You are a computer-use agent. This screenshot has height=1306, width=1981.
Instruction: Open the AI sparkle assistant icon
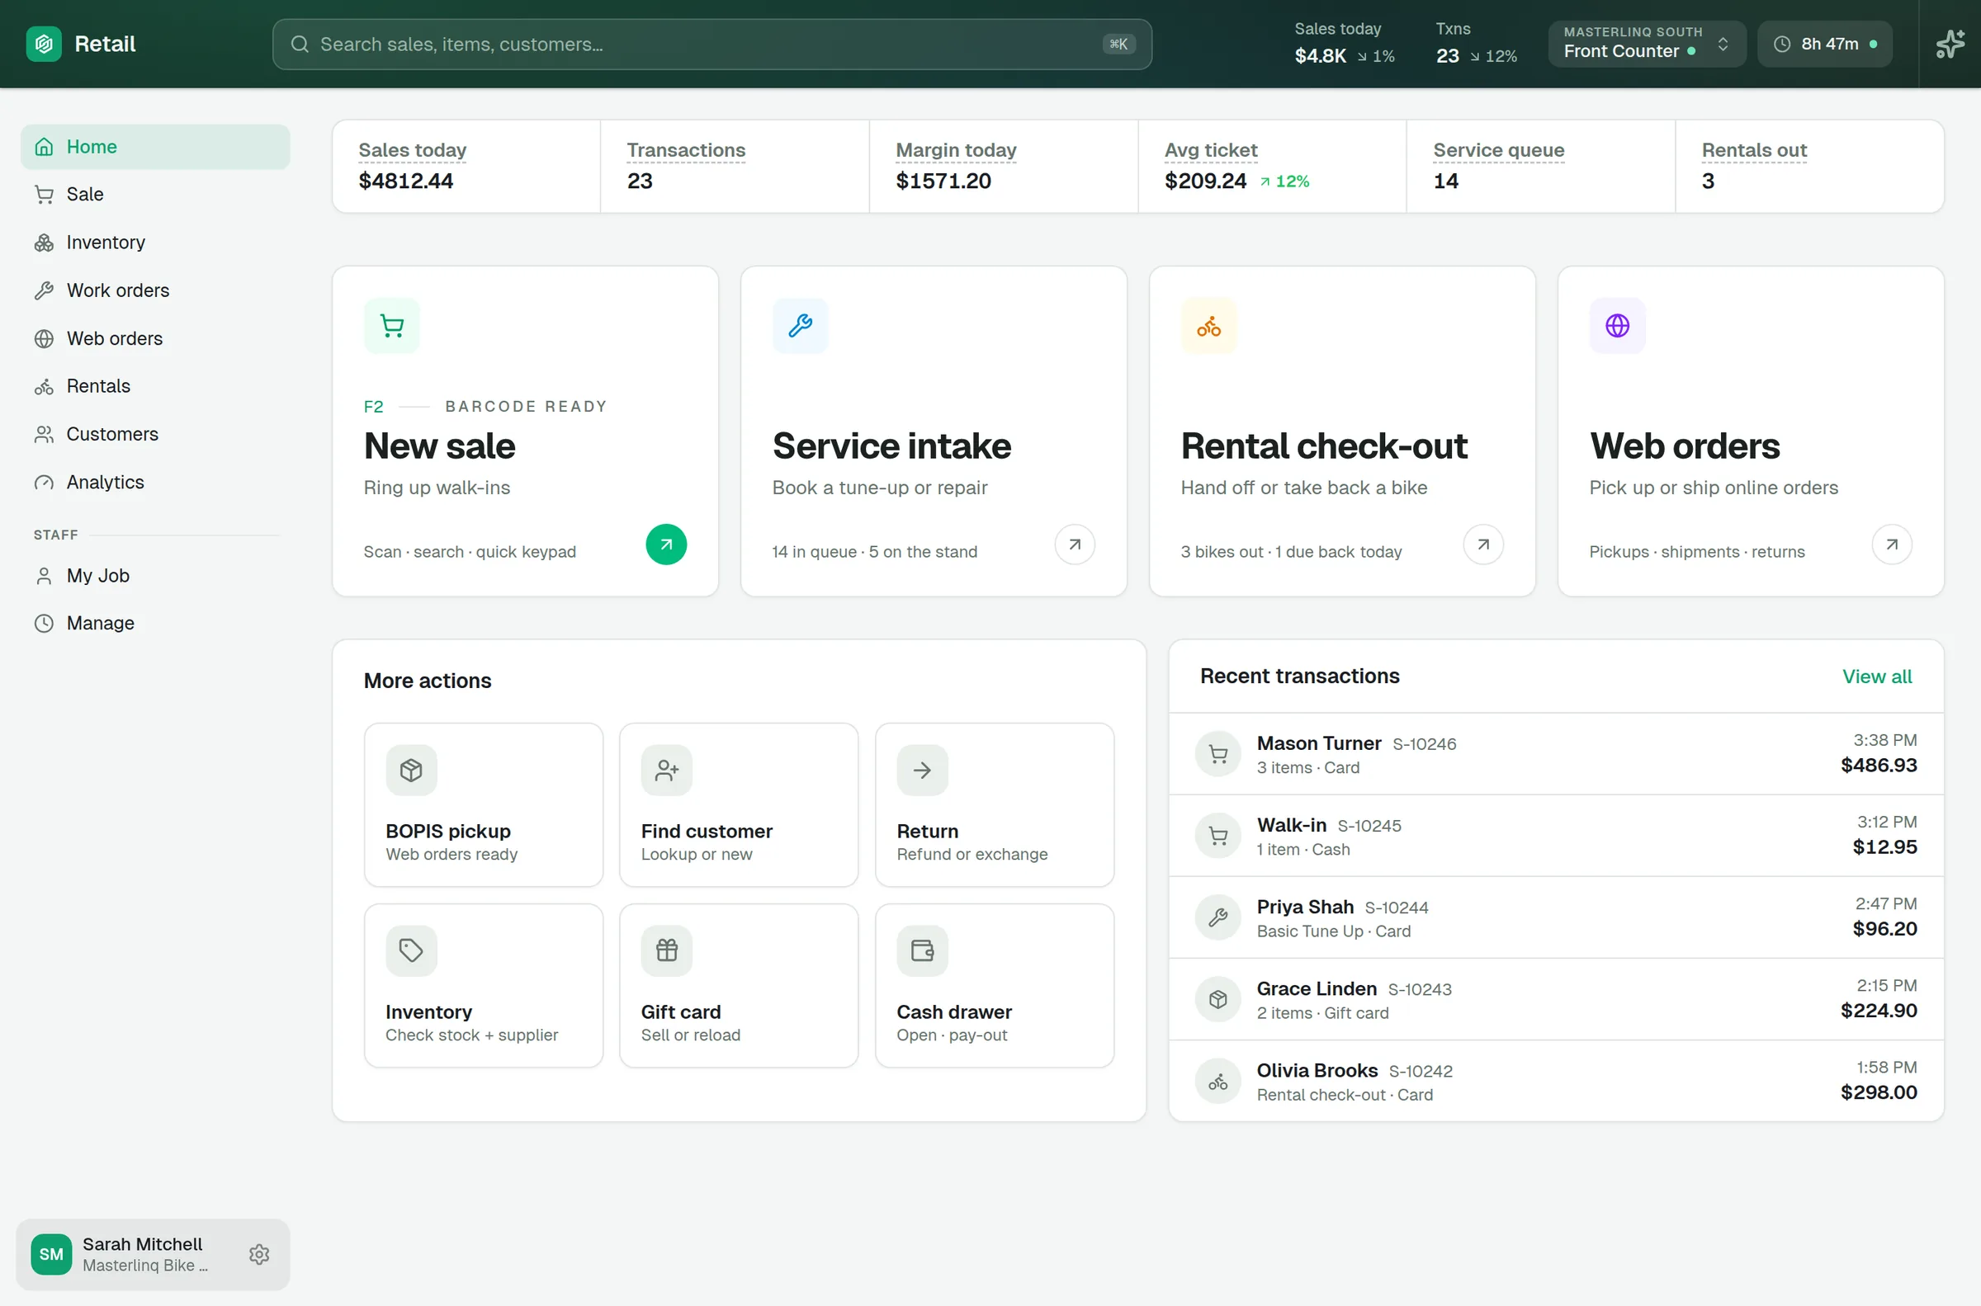1950,45
